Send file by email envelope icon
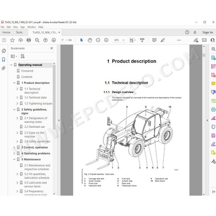The height and width of the screenshot is (216, 216). [x=204, y=40]
